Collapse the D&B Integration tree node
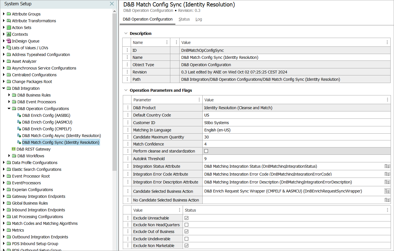Image resolution: width=394 pixels, height=251 pixels. 4,88
